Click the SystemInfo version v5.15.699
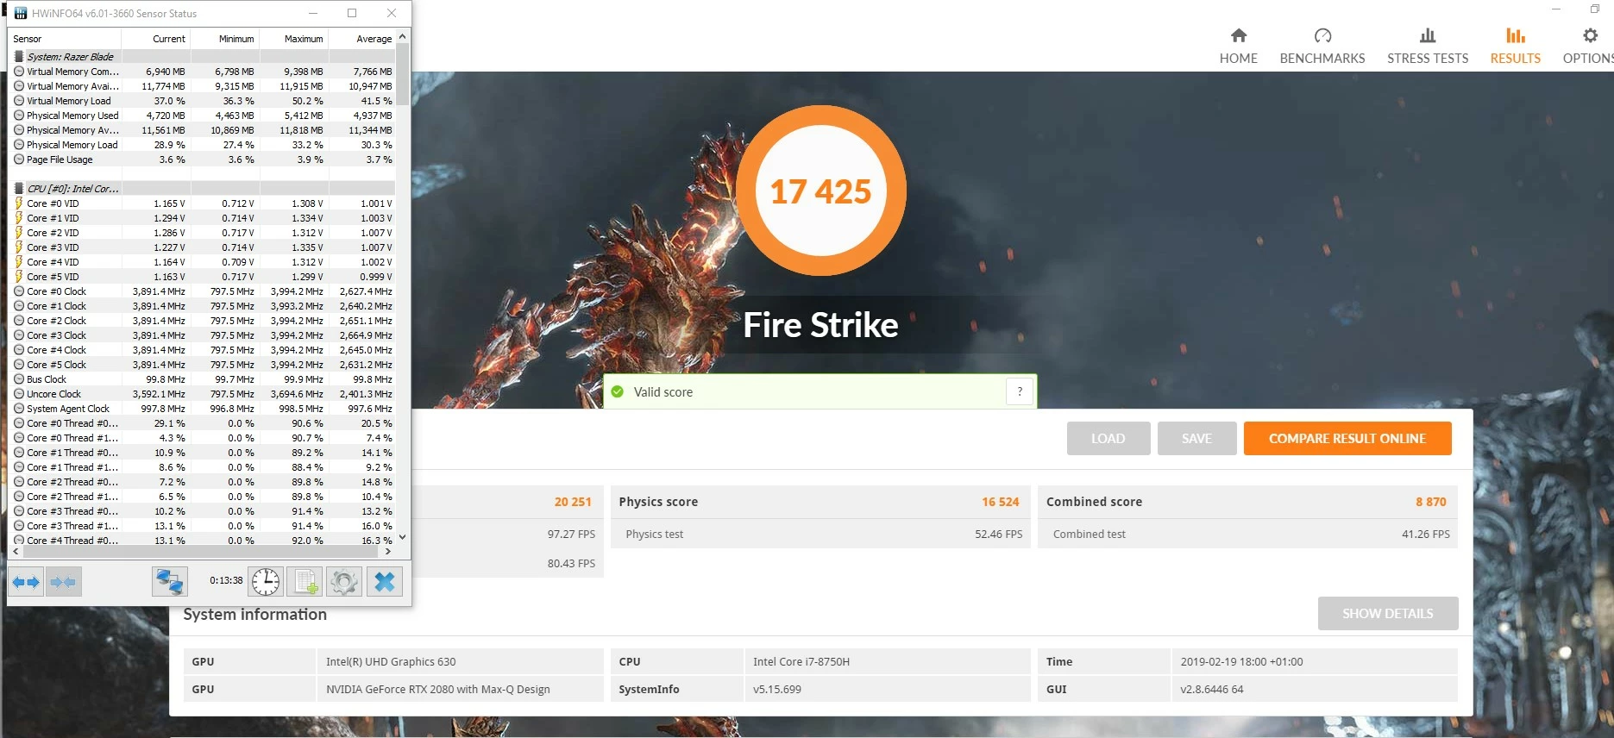The height and width of the screenshot is (738, 1614). coord(777,689)
